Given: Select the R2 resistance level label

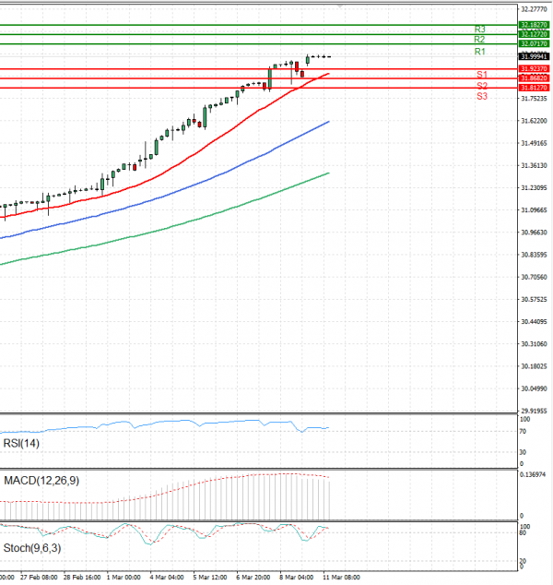Looking at the screenshot, I should click(x=480, y=40).
